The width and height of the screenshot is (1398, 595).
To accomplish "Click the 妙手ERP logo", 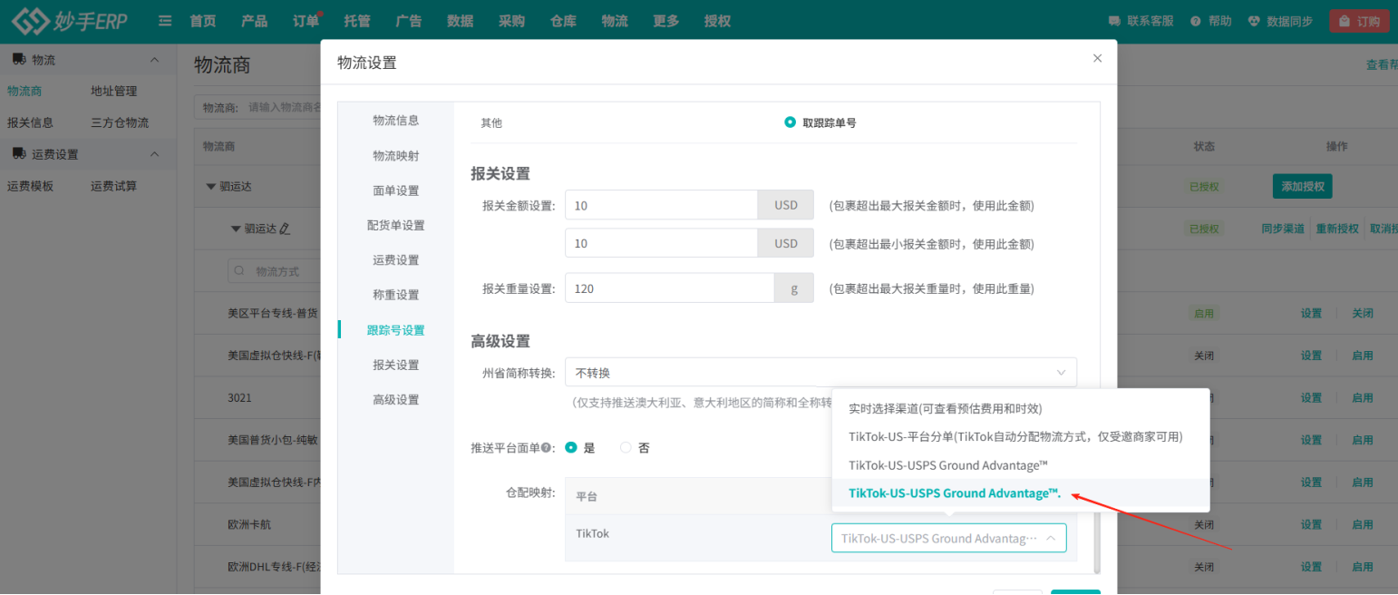I will pyautogui.click(x=70, y=21).
